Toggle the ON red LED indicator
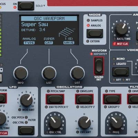 15,8
